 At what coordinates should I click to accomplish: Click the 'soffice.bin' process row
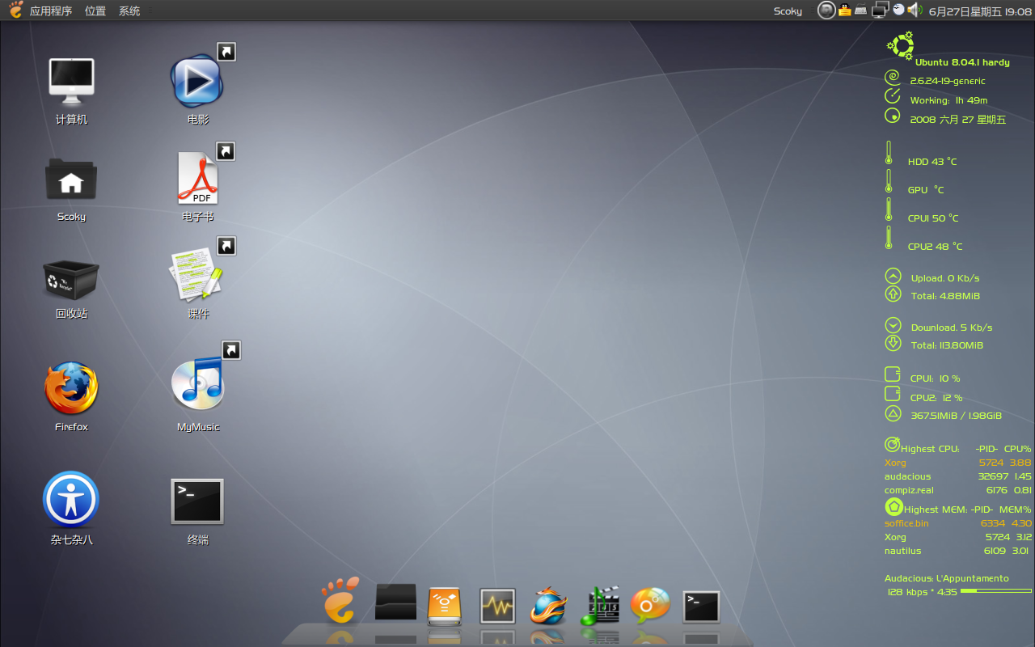point(958,523)
